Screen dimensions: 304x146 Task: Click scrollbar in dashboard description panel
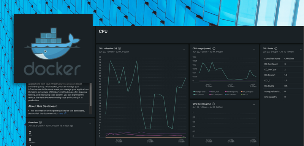coord(90,95)
